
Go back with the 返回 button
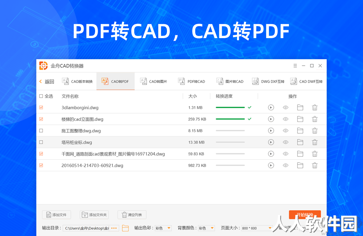(x=47, y=82)
